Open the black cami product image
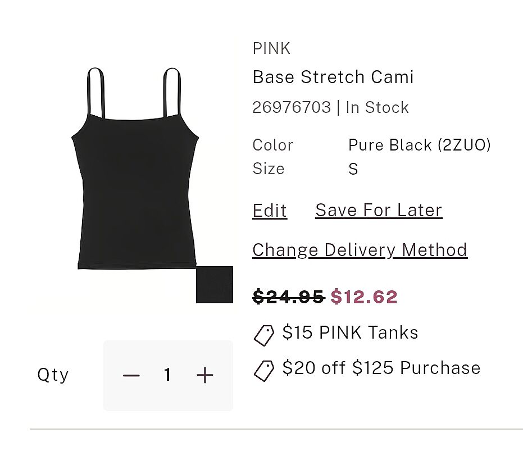This screenshot has height=456, width=523. click(x=135, y=168)
